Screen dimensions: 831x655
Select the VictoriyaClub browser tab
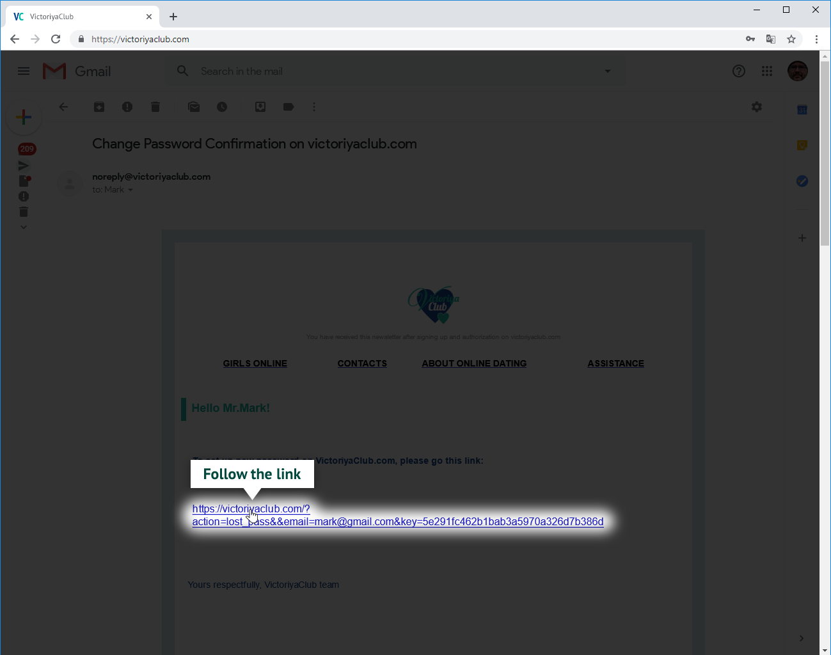(83, 17)
